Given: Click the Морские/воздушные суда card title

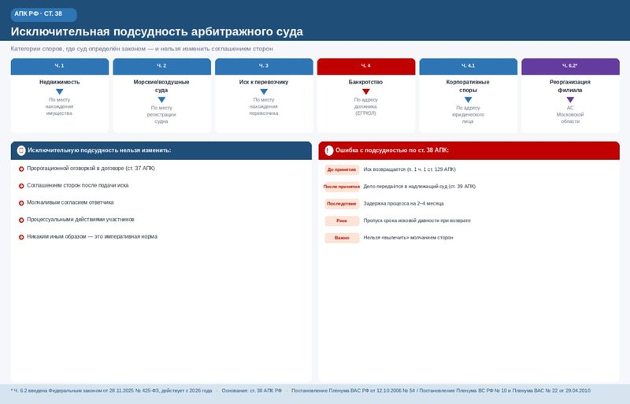Looking at the screenshot, I should [x=161, y=86].
